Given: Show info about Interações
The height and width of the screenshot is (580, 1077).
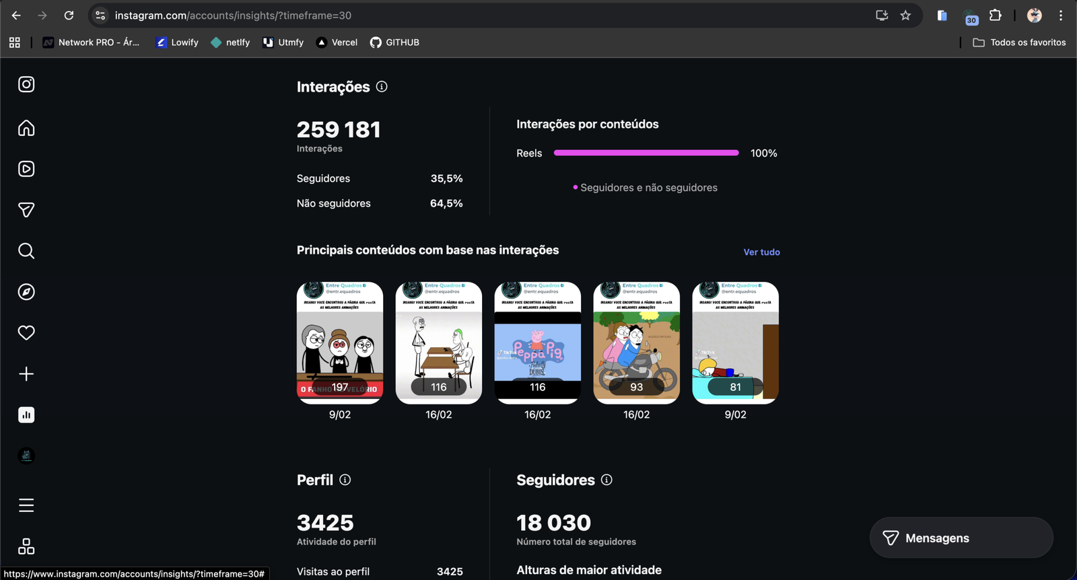Looking at the screenshot, I should (x=382, y=87).
